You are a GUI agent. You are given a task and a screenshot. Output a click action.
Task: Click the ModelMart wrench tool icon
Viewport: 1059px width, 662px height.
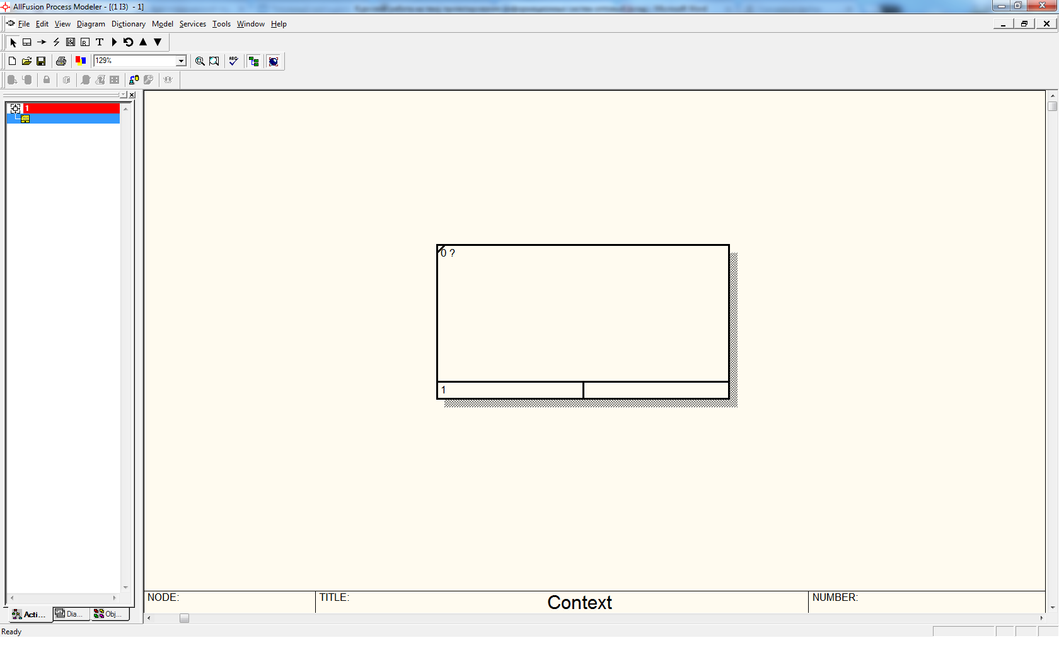click(x=148, y=80)
